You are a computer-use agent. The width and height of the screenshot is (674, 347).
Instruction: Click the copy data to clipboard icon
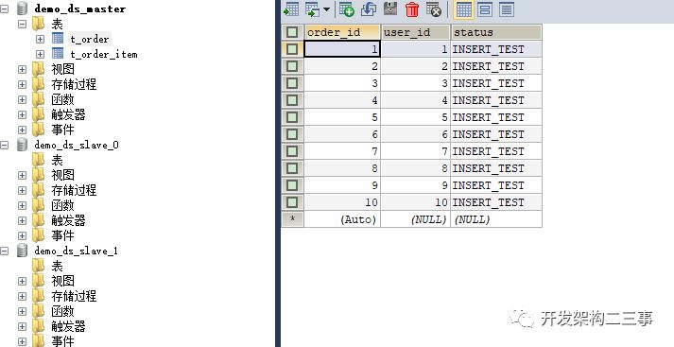tap(313, 9)
